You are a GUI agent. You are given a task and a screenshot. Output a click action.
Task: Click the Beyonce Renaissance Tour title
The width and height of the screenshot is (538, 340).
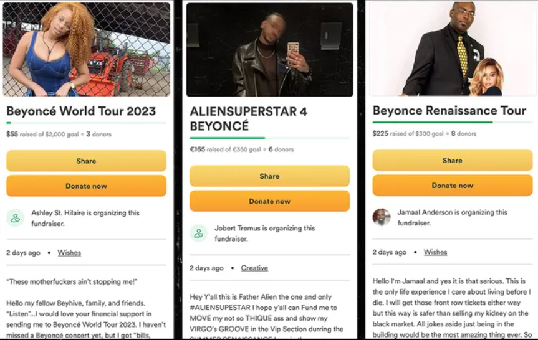(449, 111)
